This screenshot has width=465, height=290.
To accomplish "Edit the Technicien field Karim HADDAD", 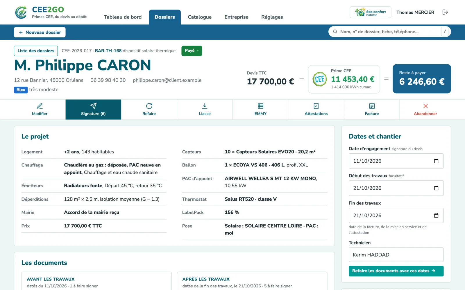I will [x=396, y=255].
